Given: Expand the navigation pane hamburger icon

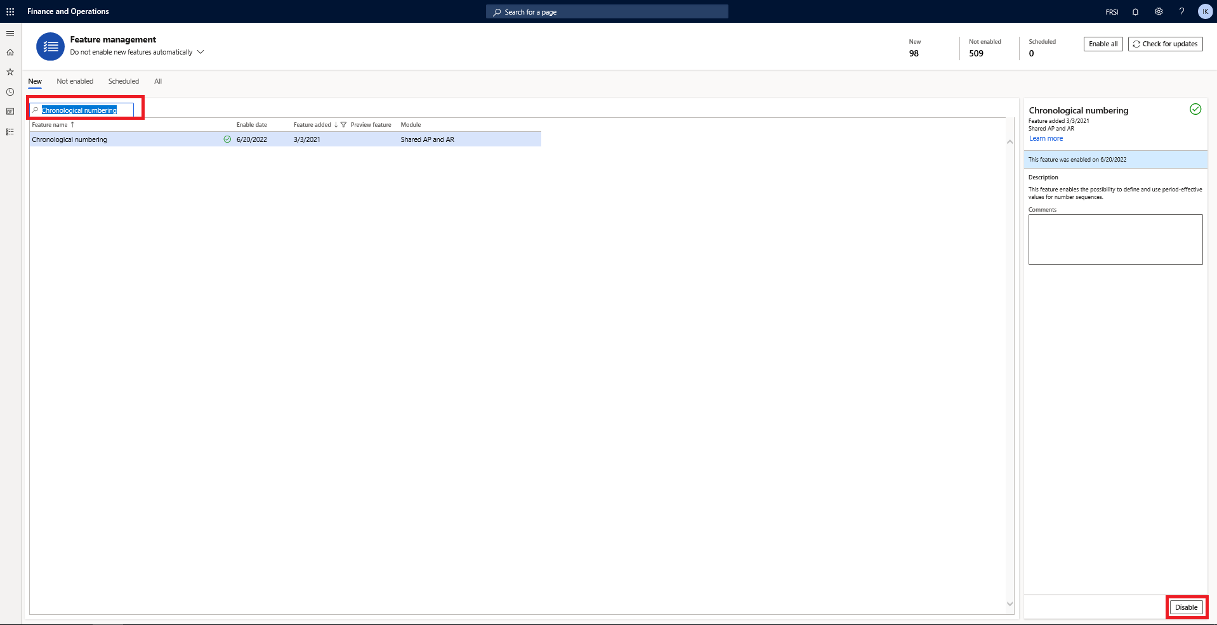Looking at the screenshot, I should tap(10, 33).
